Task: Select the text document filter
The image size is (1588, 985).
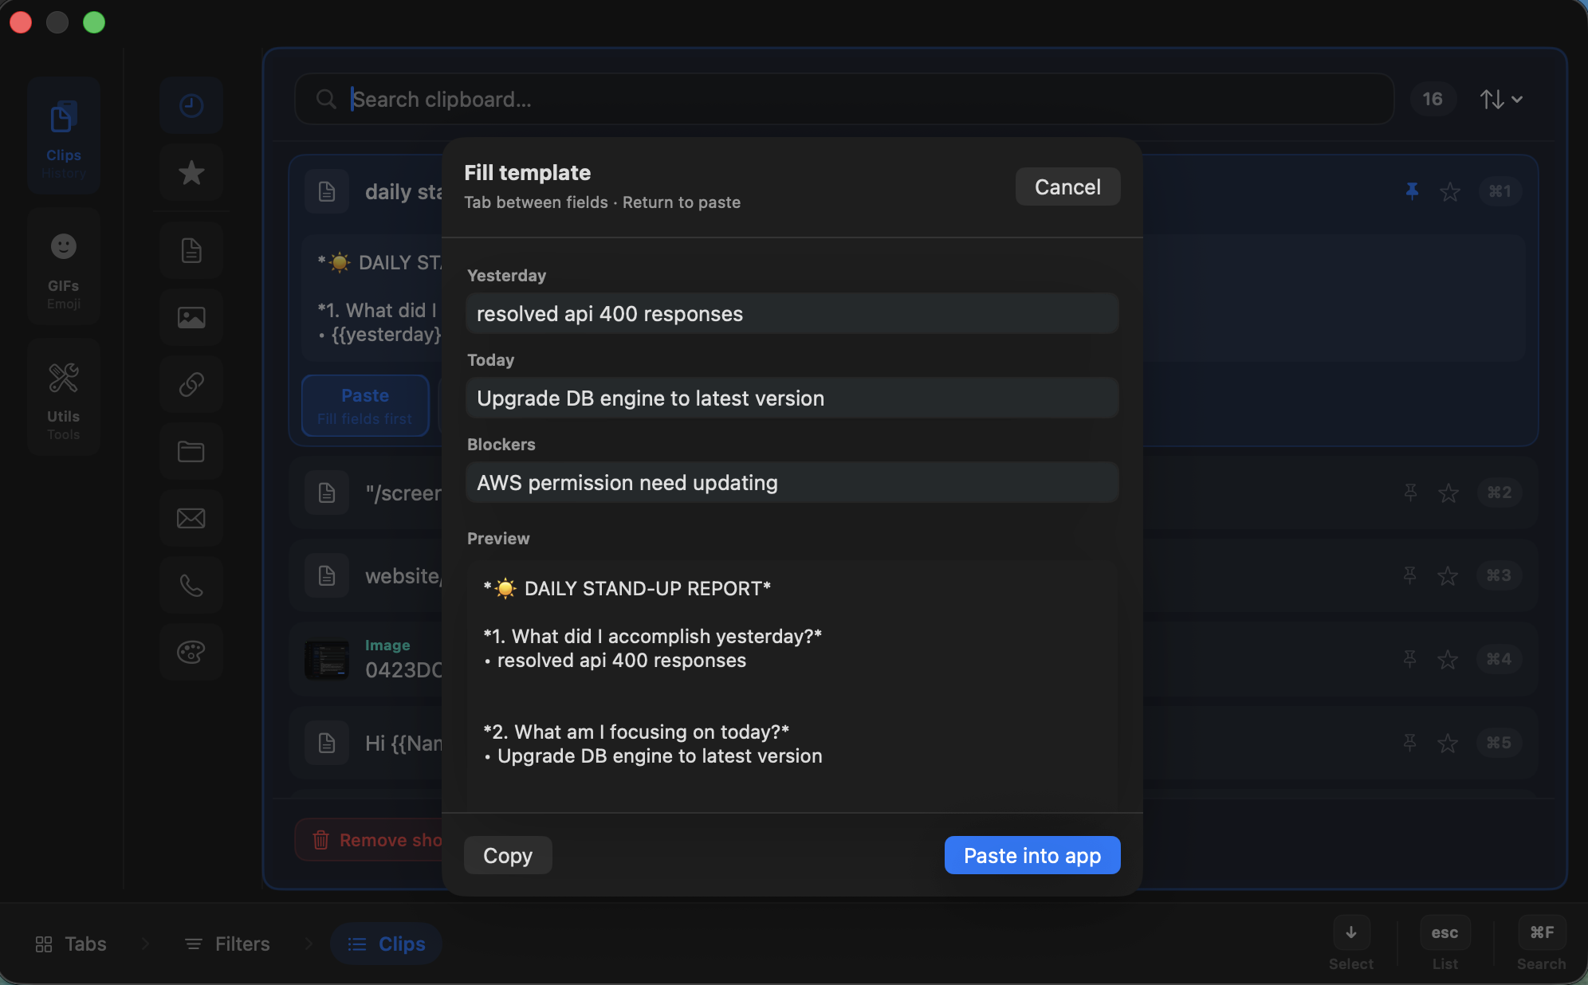Action: (191, 250)
